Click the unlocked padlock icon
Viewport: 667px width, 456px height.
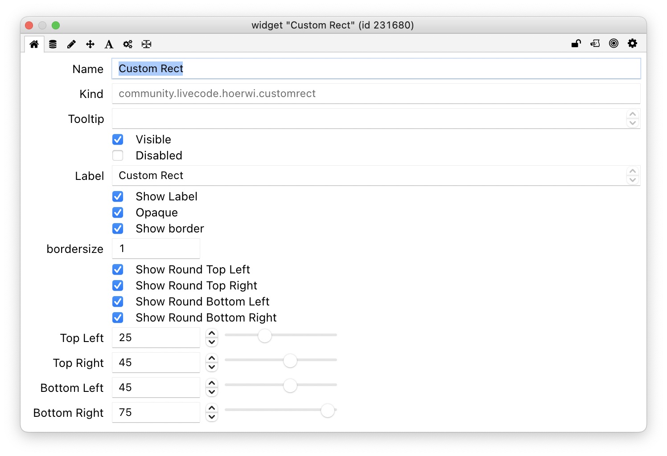pos(576,43)
